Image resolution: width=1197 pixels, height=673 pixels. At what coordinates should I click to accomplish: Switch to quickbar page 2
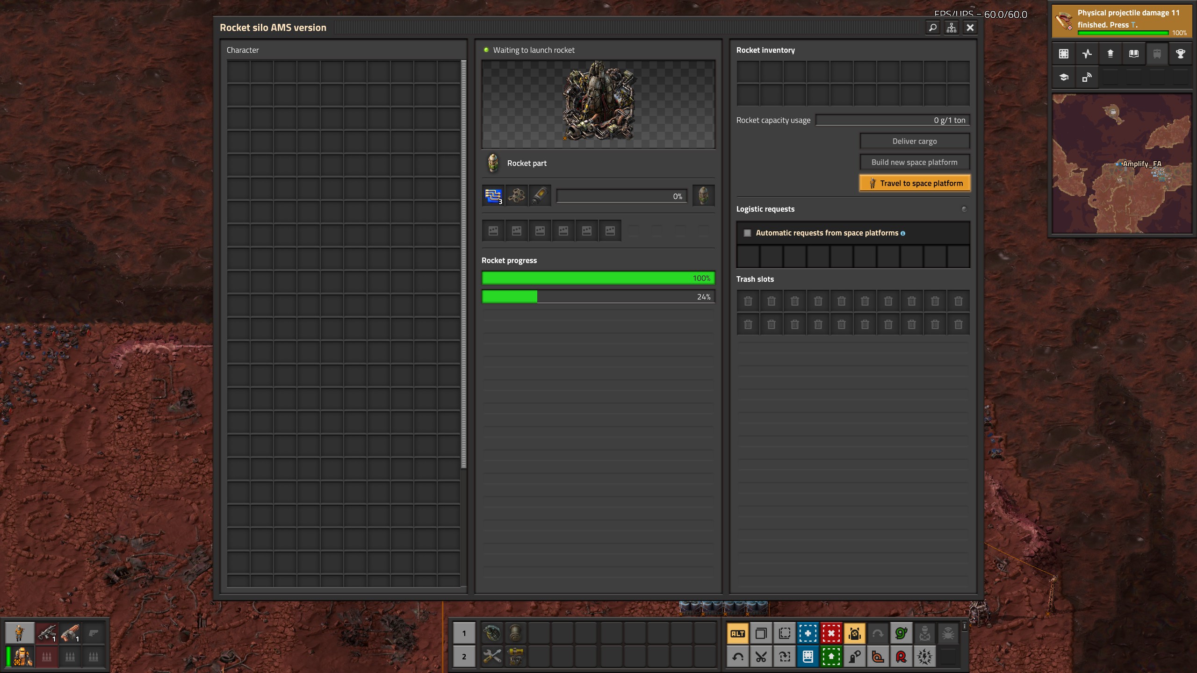click(464, 657)
